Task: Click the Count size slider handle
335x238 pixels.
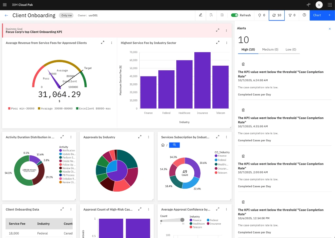Action: point(182,220)
